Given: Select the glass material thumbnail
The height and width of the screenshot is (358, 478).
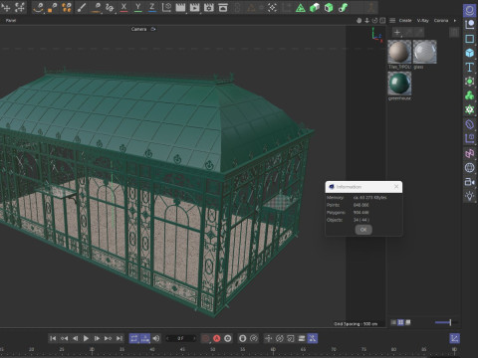Looking at the screenshot, I should tap(425, 52).
